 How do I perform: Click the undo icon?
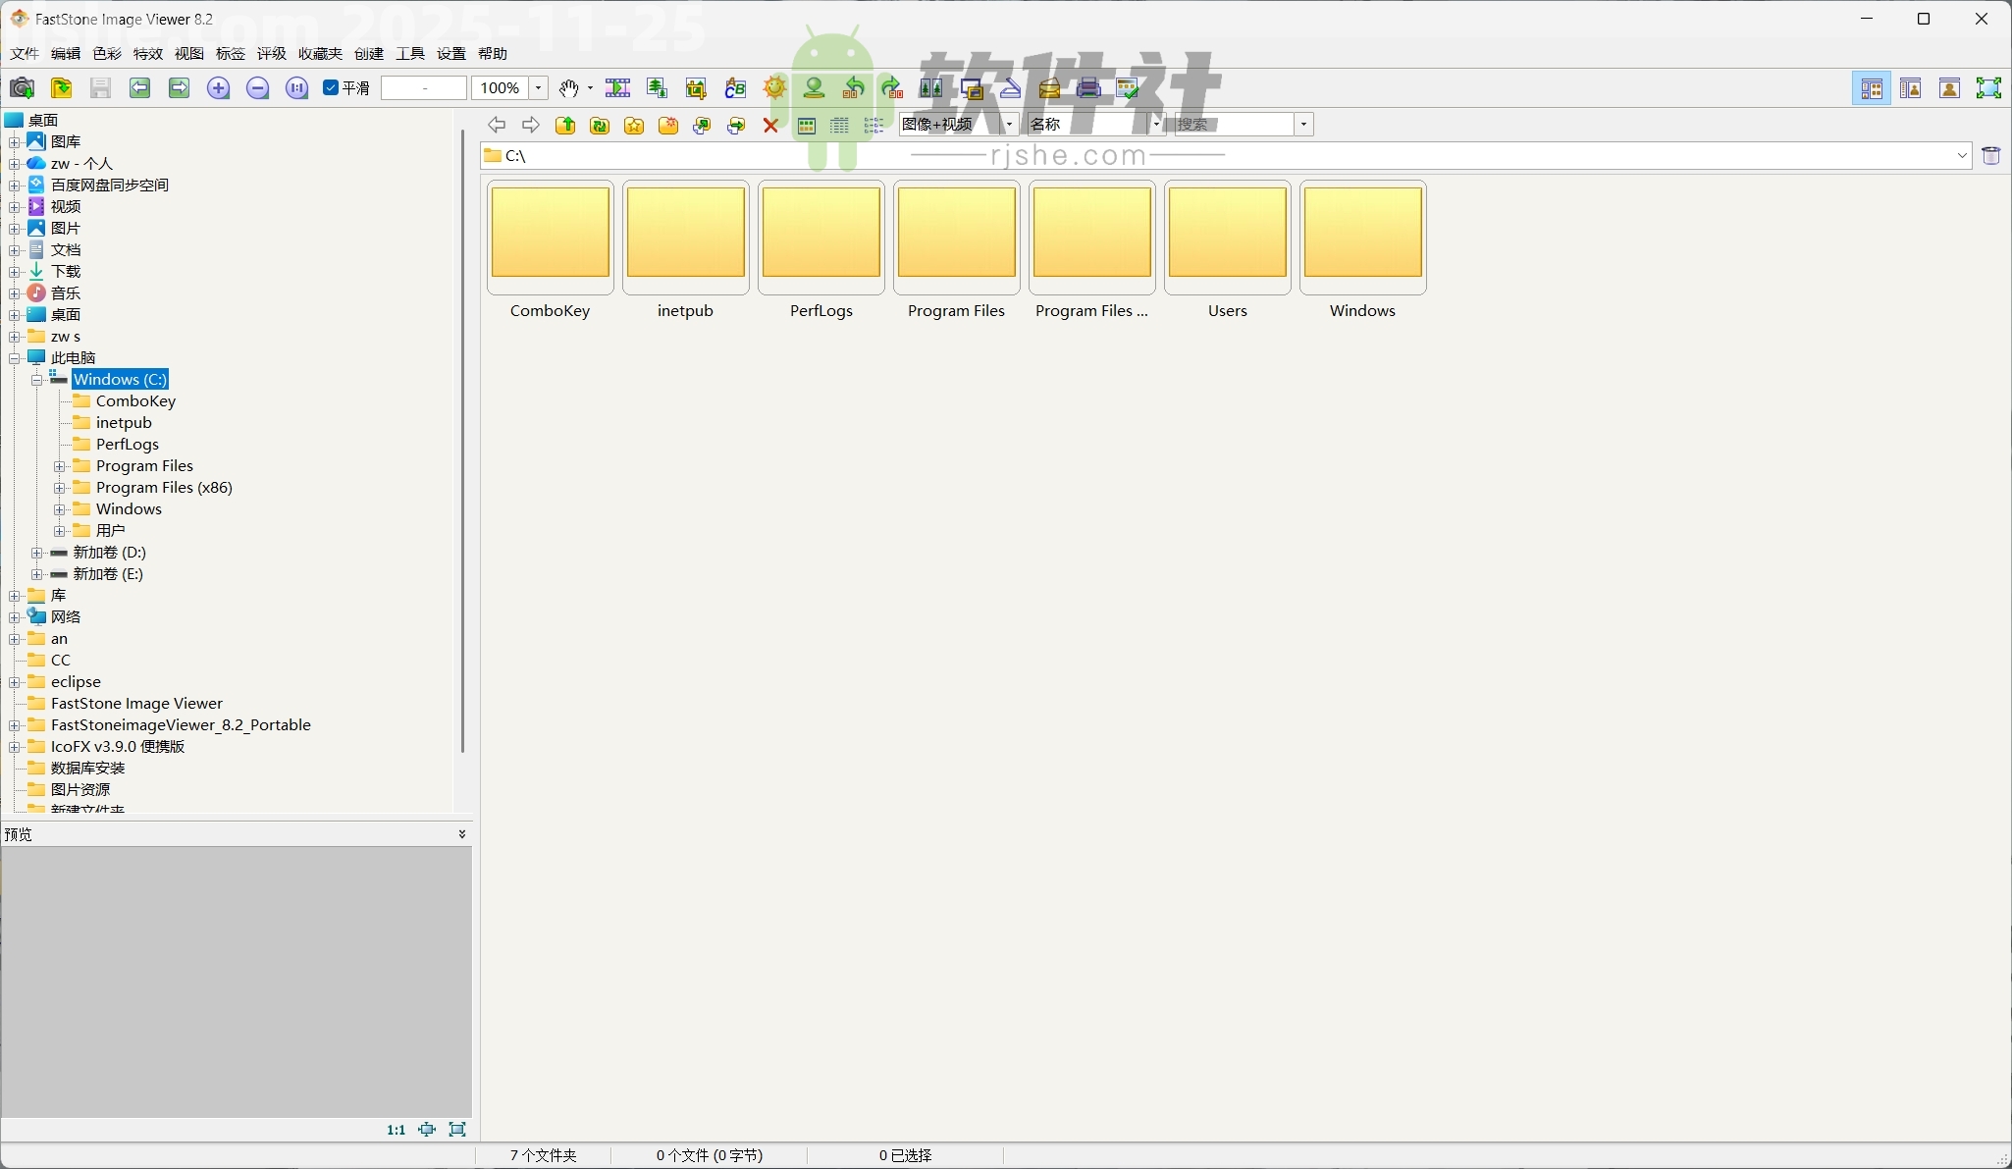854,88
